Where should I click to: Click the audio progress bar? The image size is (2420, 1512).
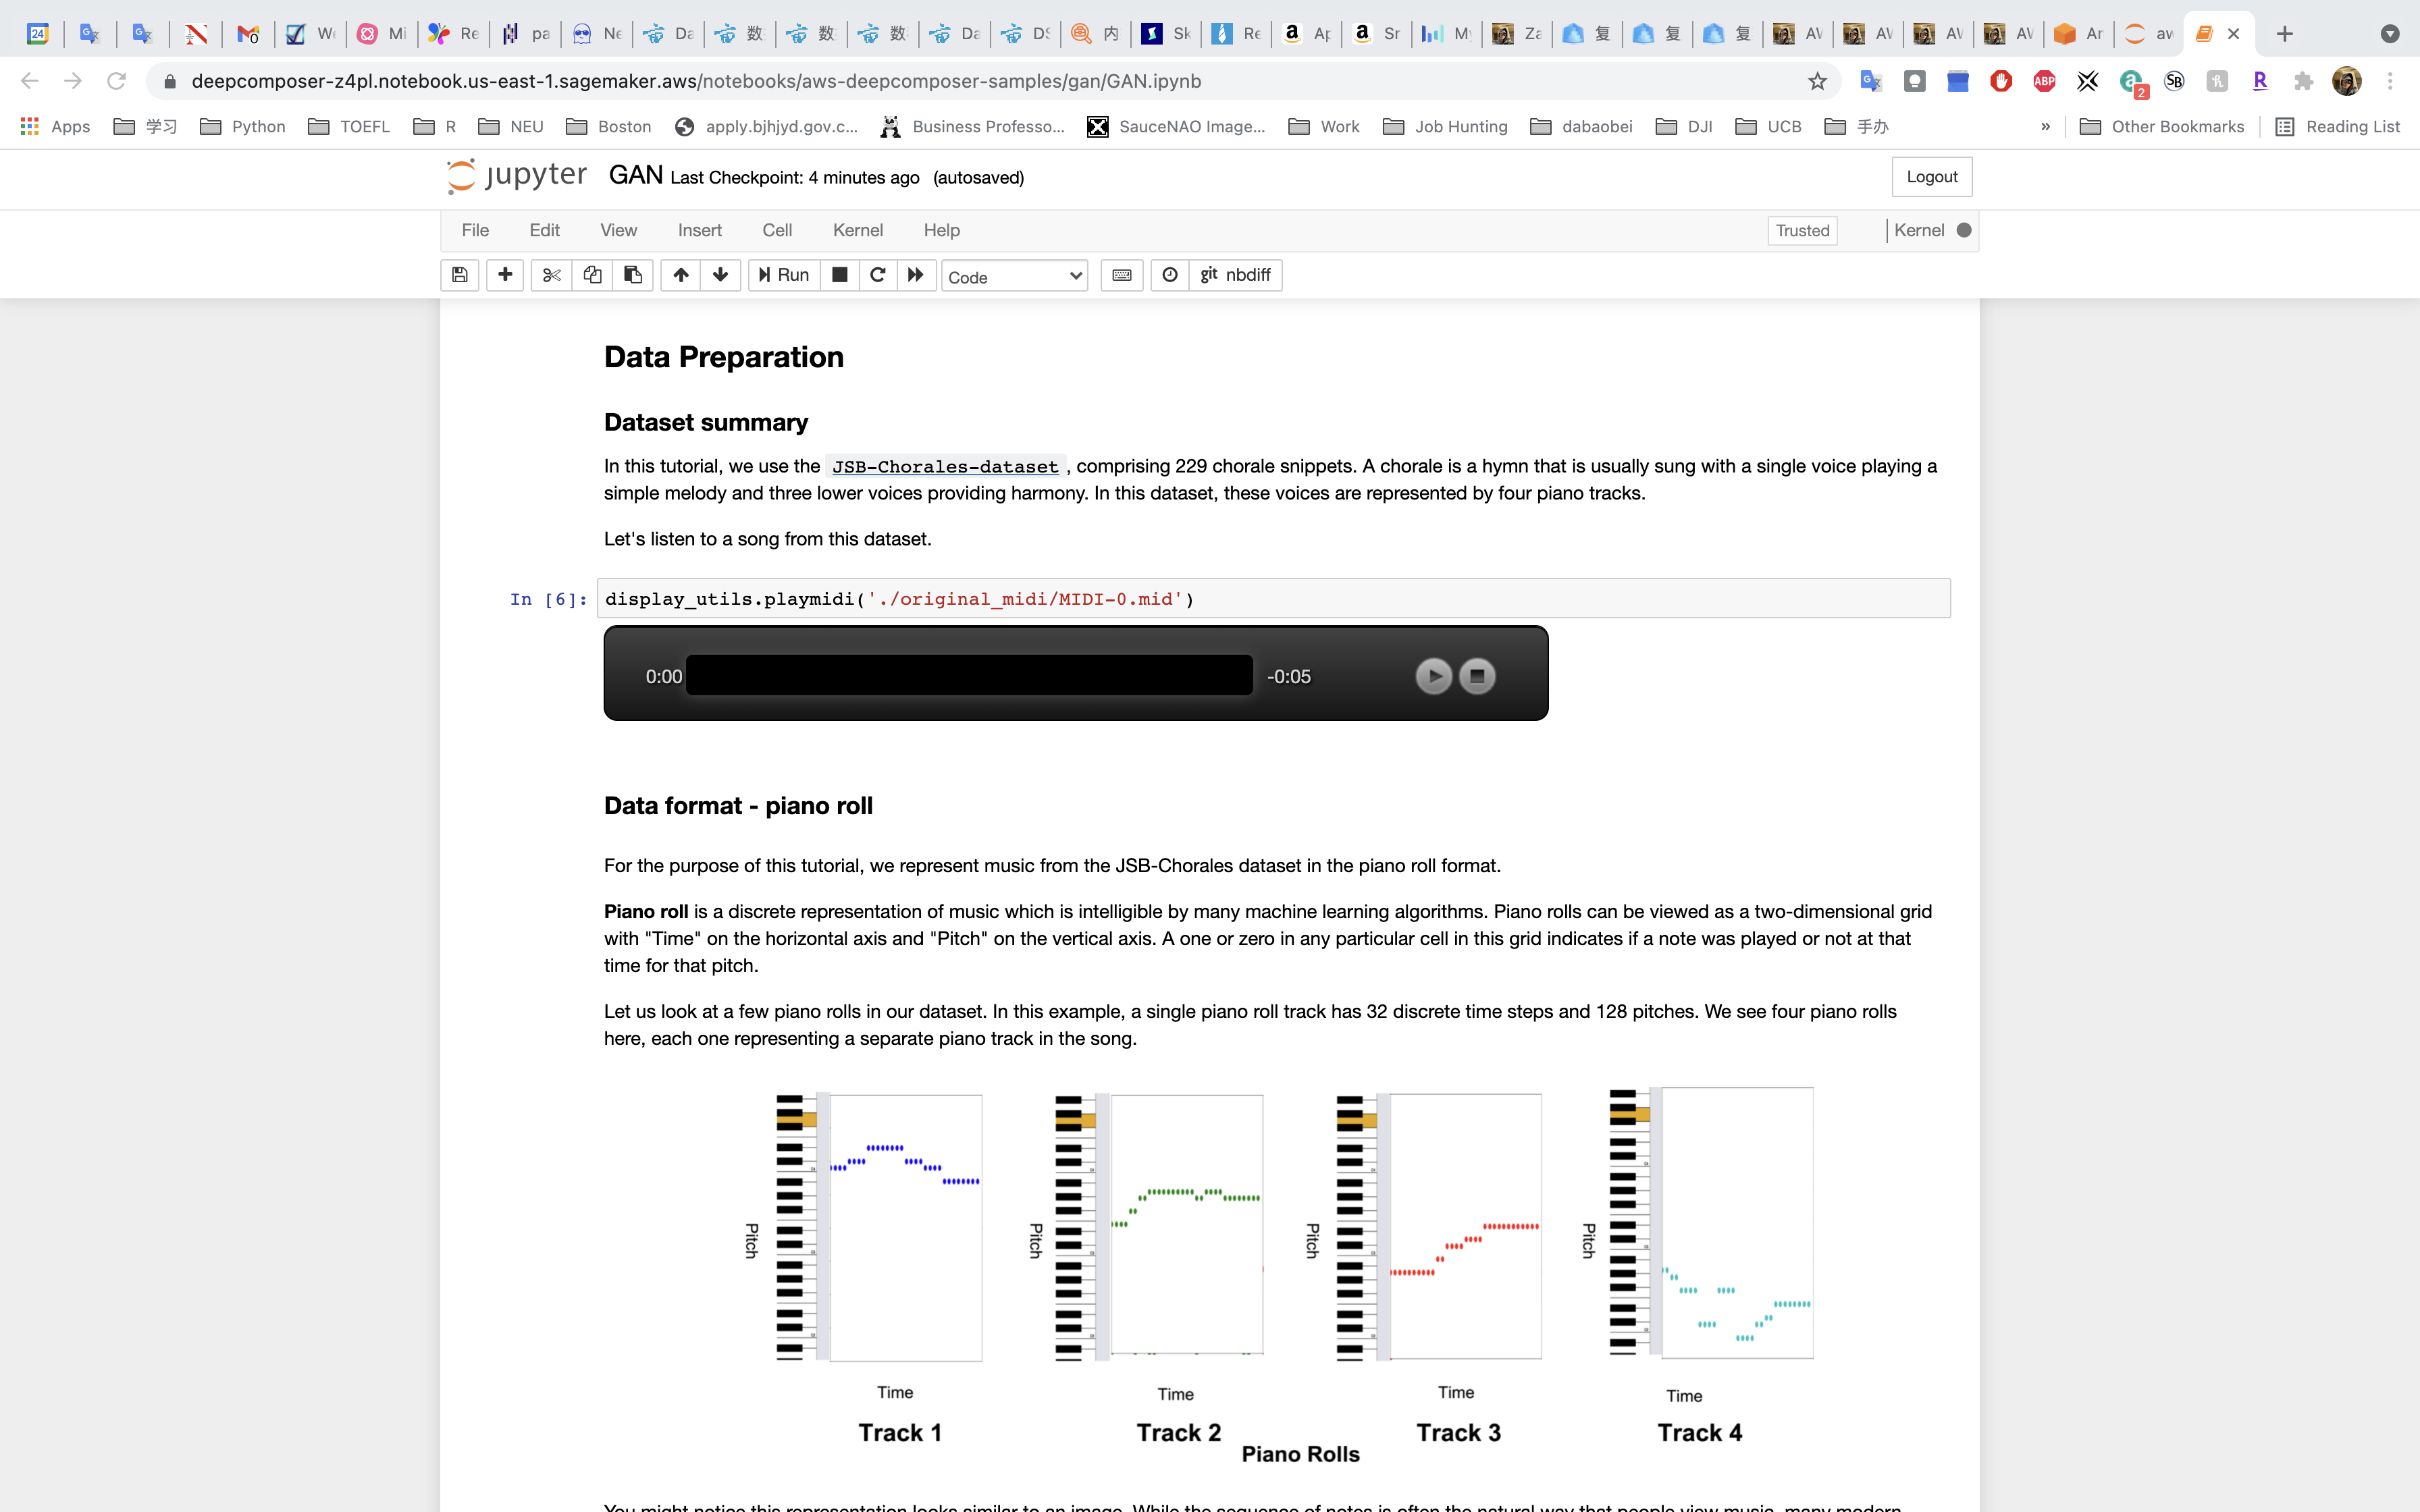point(969,676)
